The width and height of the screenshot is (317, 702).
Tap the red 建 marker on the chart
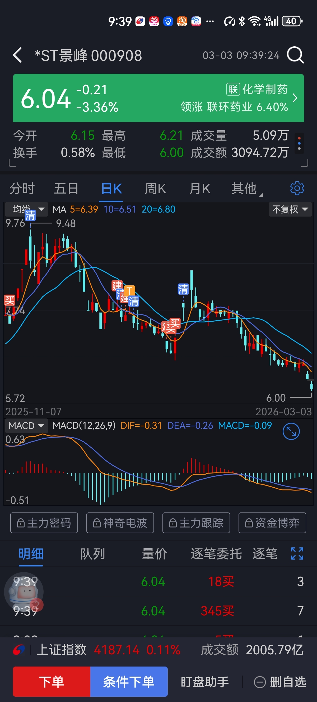click(x=117, y=286)
